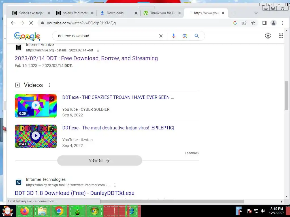290x217 pixels.
Task: Click the Google logo
Action: pos(27,36)
